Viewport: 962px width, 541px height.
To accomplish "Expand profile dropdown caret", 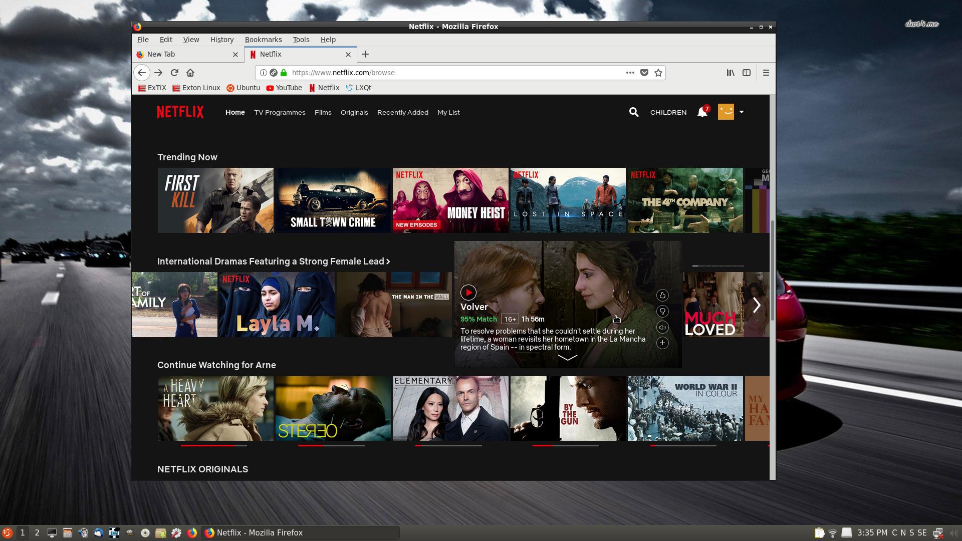I will click(742, 112).
